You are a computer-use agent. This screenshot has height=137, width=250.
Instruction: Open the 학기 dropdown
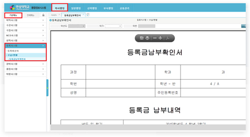pos(113,26)
